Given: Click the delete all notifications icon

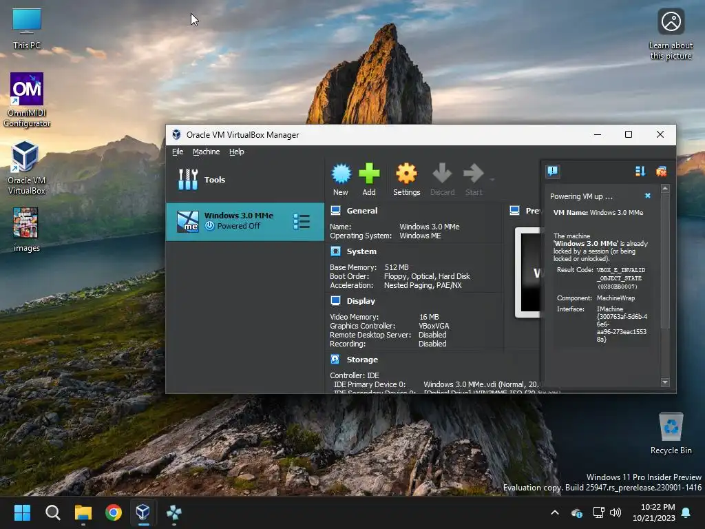Looking at the screenshot, I should [662, 171].
